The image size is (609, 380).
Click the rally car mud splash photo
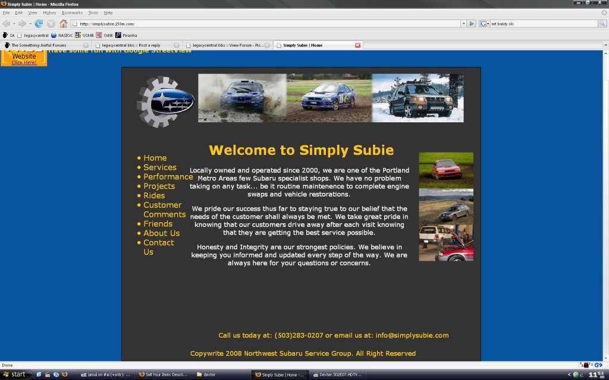[243, 98]
